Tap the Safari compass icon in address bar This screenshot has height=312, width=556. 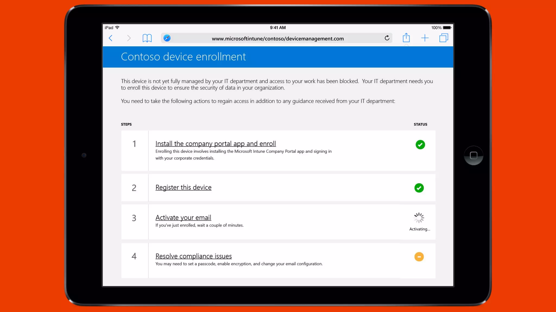point(167,38)
